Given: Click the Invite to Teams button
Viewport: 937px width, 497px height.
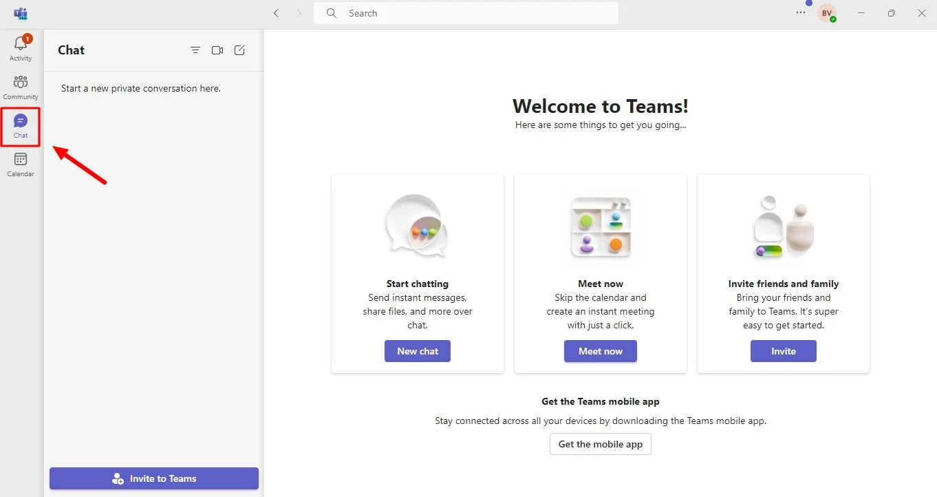Looking at the screenshot, I should point(154,478).
